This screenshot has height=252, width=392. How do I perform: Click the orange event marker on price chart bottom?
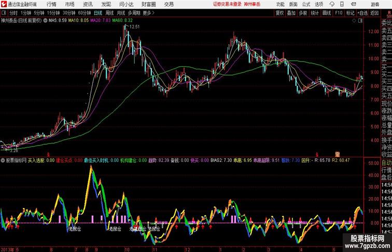pyautogui.click(x=337, y=154)
